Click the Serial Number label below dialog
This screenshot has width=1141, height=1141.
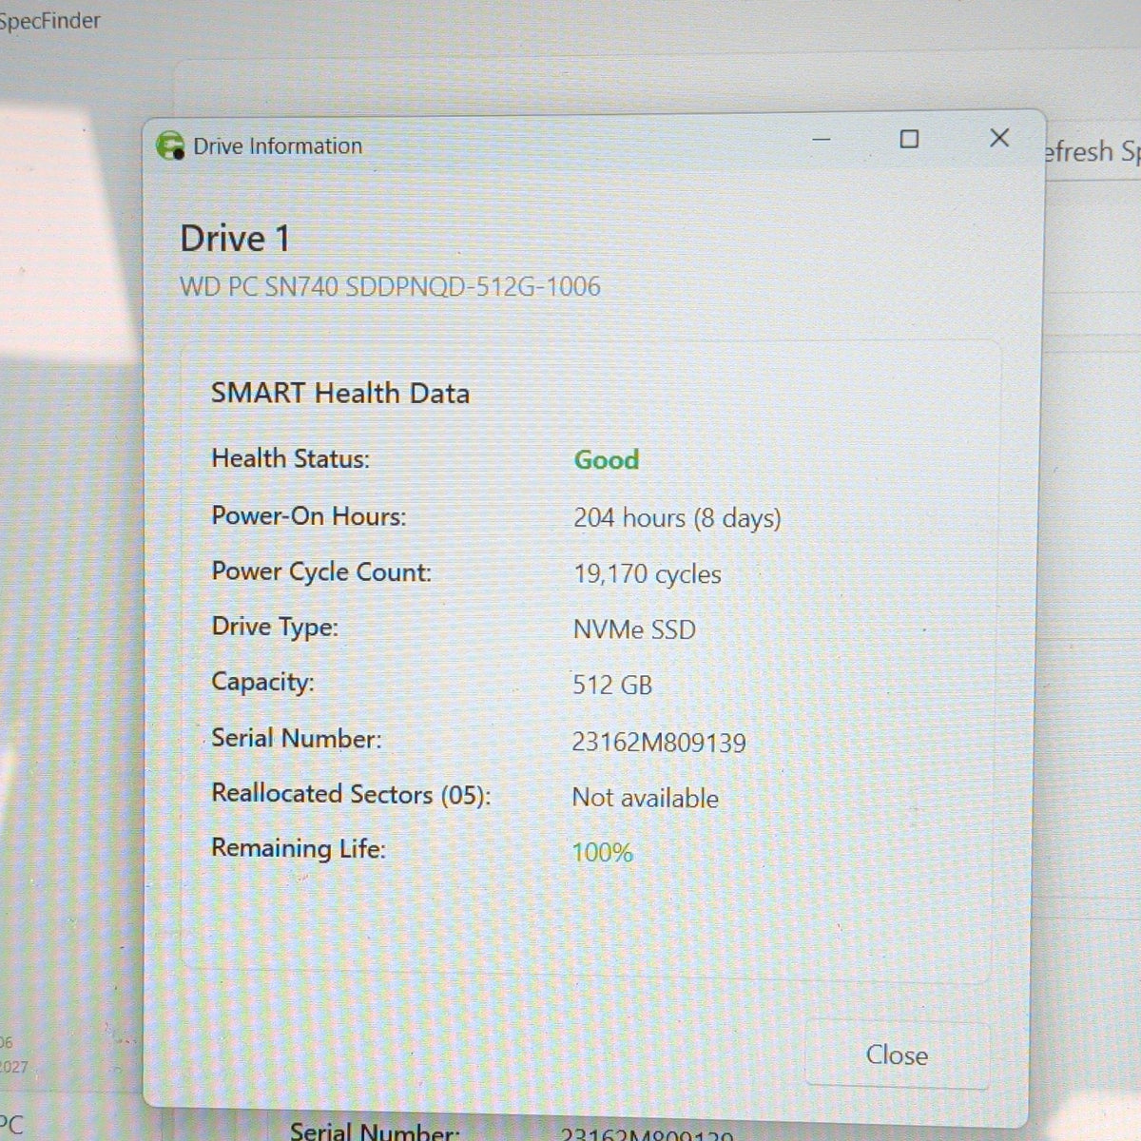pyautogui.click(x=375, y=1131)
